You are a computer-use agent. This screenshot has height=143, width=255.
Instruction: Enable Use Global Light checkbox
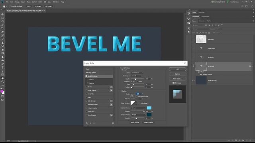(x=137, y=97)
